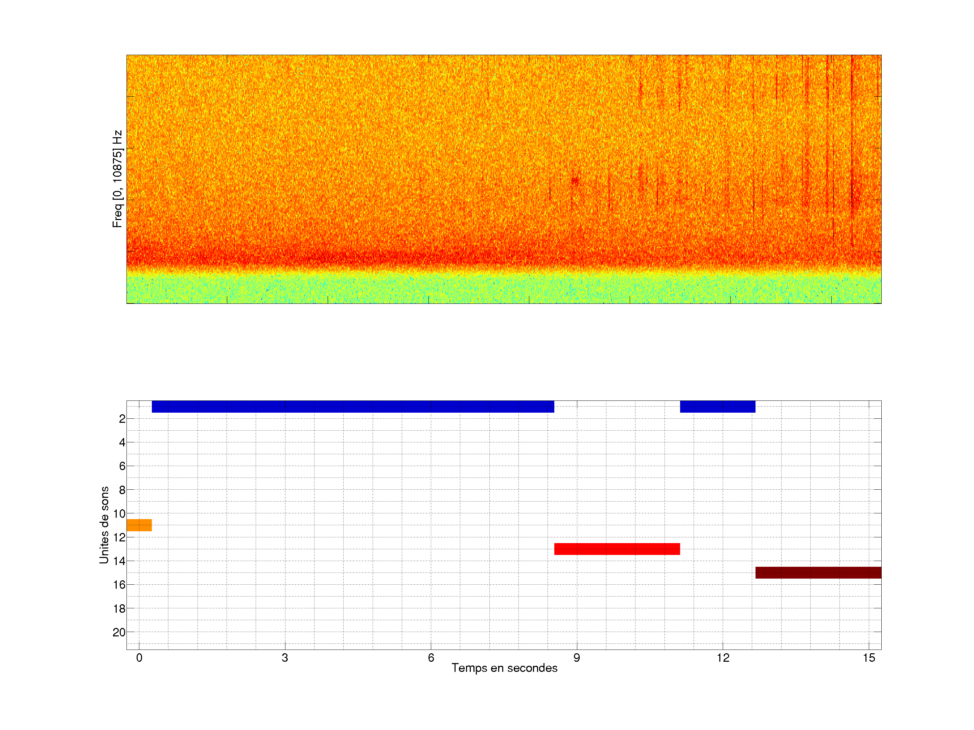The height and width of the screenshot is (730, 974).
Task: Click the y-axis tick label 20
Action: pos(119,632)
